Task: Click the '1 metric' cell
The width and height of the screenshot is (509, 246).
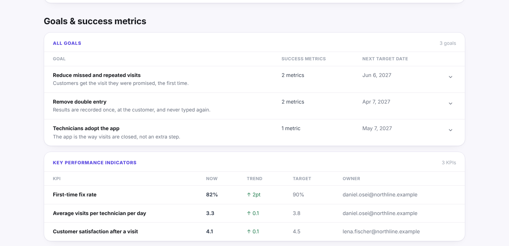Action: 291,128
